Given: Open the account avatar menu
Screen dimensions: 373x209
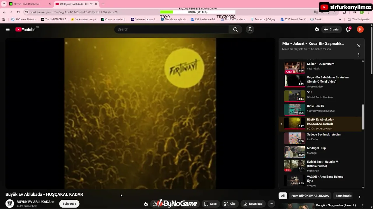Looking at the screenshot, I should [x=360, y=29].
